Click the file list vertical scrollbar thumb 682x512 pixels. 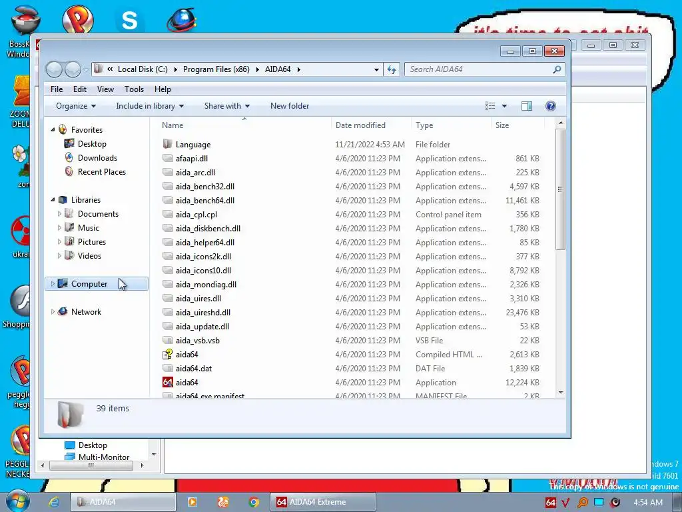pyautogui.click(x=560, y=189)
